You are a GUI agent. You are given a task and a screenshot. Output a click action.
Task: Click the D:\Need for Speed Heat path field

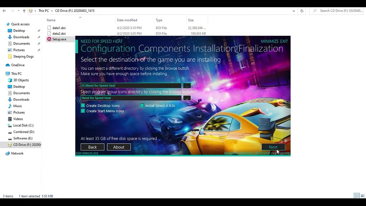point(131,86)
